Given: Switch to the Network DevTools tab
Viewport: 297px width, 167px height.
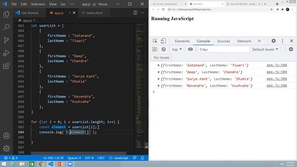Looking at the screenshot, I should pyautogui.click(x=244, y=41).
